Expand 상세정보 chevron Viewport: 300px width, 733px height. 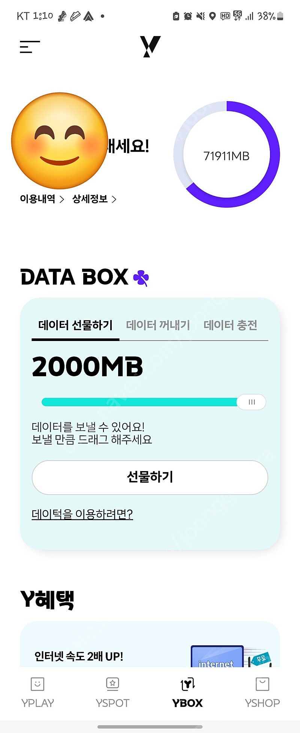(x=114, y=199)
